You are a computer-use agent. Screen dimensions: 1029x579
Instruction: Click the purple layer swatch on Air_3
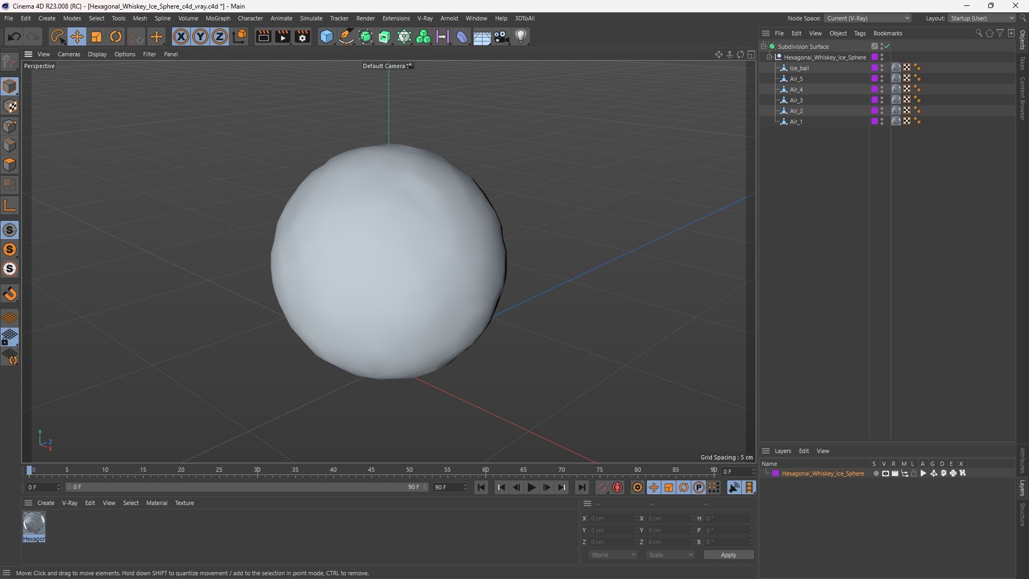pyautogui.click(x=875, y=100)
